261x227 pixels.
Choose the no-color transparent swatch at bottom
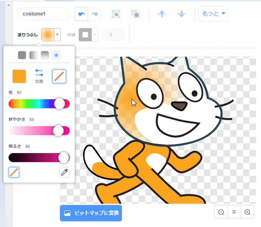pyautogui.click(x=14, y=172)
